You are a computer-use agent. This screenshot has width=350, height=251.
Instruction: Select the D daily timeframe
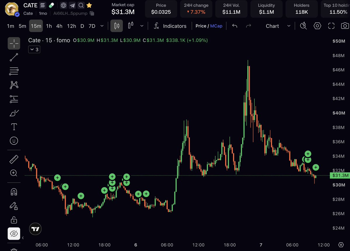[82, 26]
